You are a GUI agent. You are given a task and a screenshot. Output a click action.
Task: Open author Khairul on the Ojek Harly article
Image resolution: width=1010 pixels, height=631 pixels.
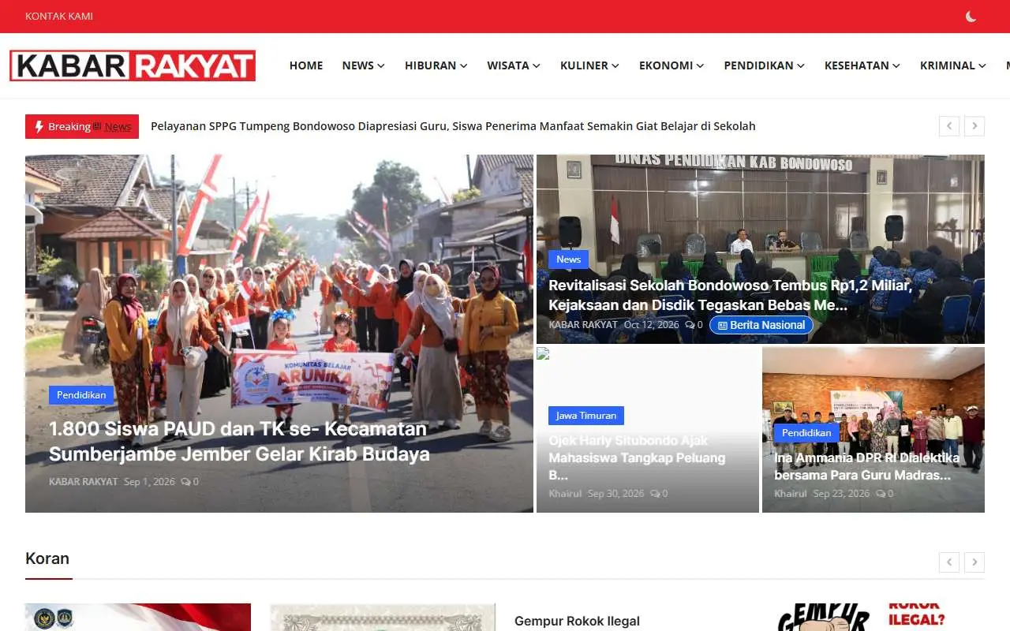[x=565, y=494]
